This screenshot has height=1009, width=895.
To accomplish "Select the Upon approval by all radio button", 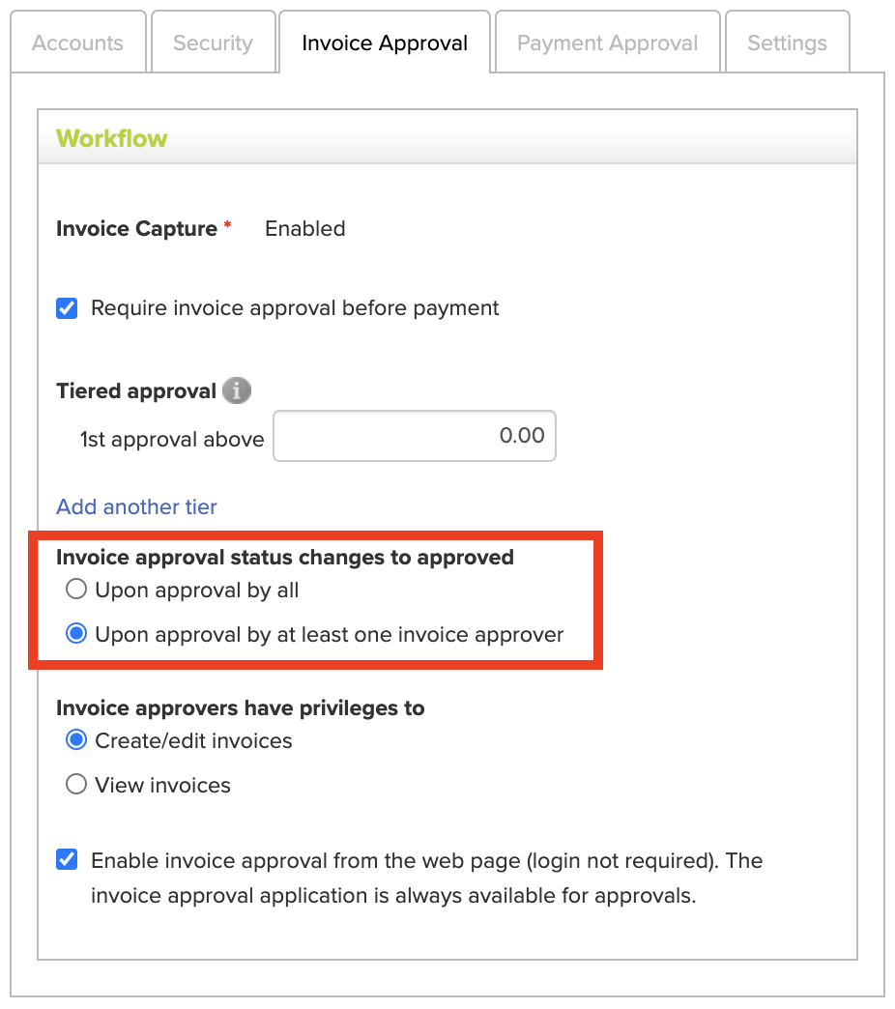I will click(x=76, y=589).
